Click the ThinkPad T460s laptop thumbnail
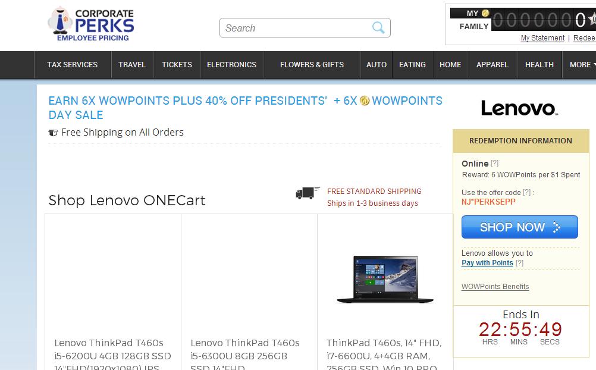The width and height of the screenshot is (596, 370). click(385, 279)
